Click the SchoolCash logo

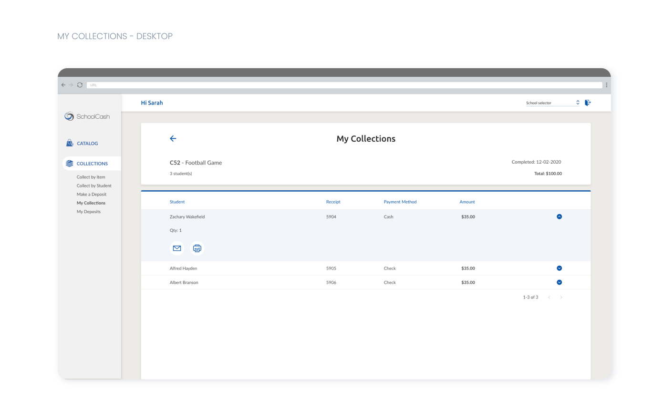[87, 116]
